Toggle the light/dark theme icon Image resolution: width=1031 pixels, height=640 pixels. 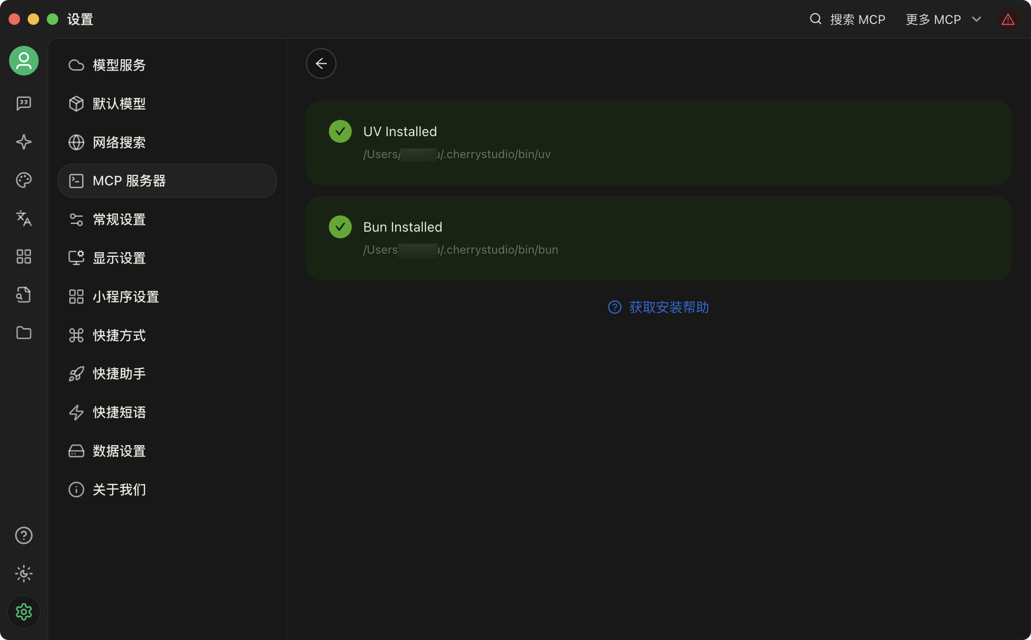tap(23, 574)
